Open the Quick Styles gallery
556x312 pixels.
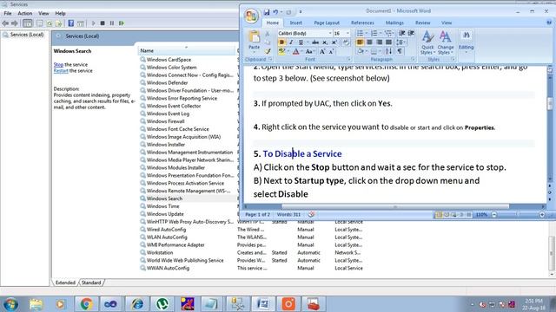(x=427, y=42)
